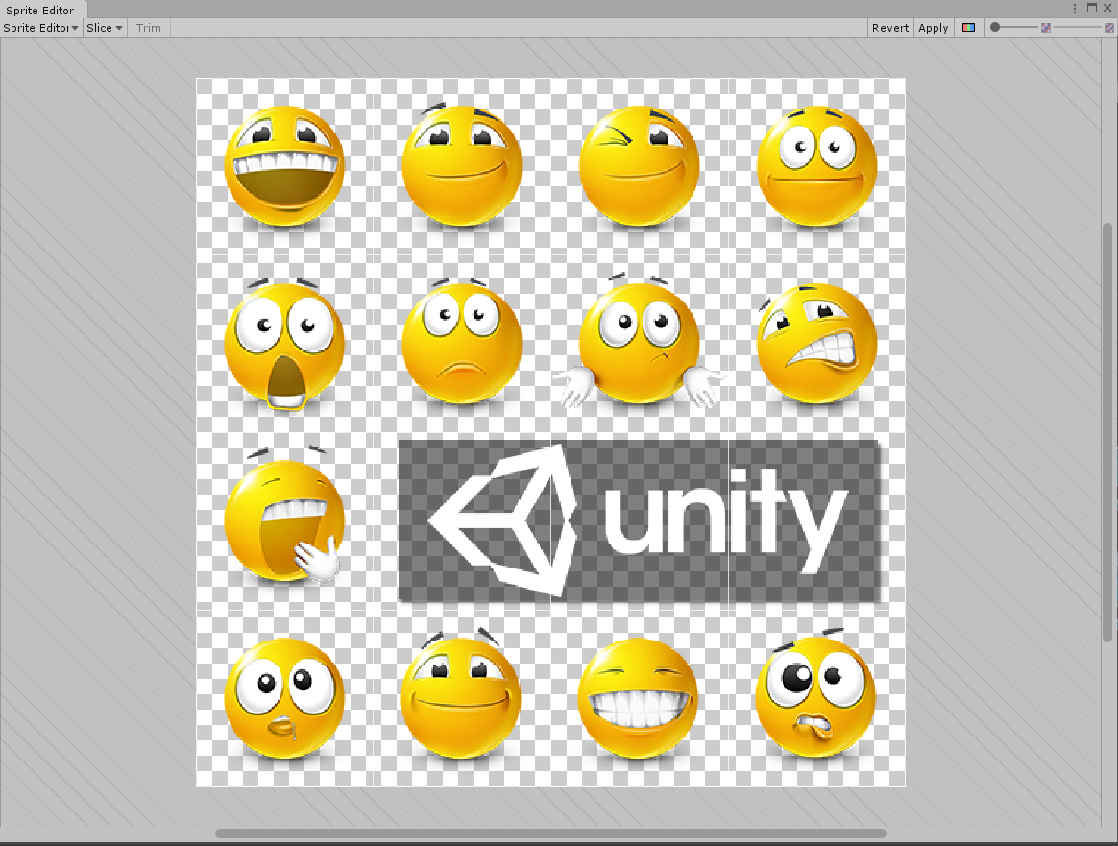
Task: Click the mip level icon between the two sliders
Action: click(x=1045, y=28)
